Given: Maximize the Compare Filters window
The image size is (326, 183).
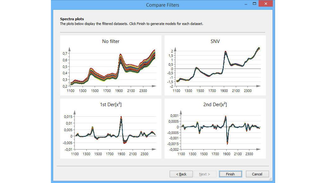Looking at the screenshot, I should click(254, 3).
